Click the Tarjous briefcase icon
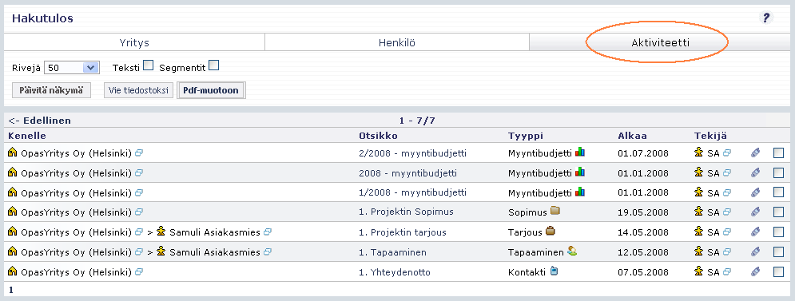Viewport: 795px width, 301px height. [551, 232]
